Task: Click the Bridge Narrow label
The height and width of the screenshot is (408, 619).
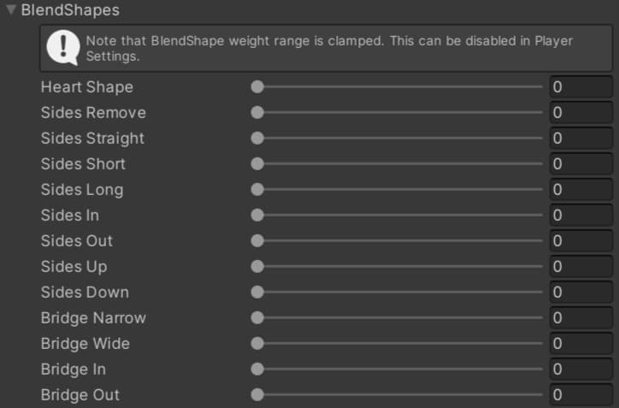Action: 93,318
